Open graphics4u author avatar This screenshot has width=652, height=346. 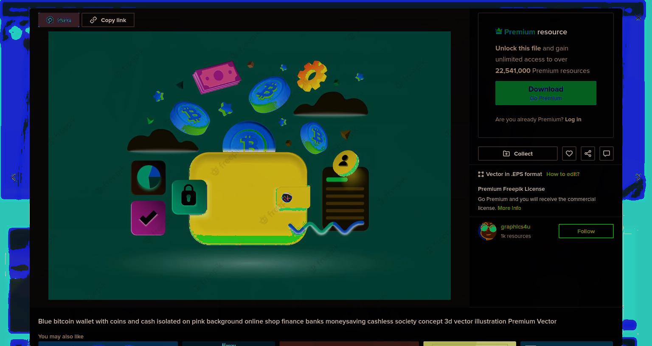click(487, 231)
